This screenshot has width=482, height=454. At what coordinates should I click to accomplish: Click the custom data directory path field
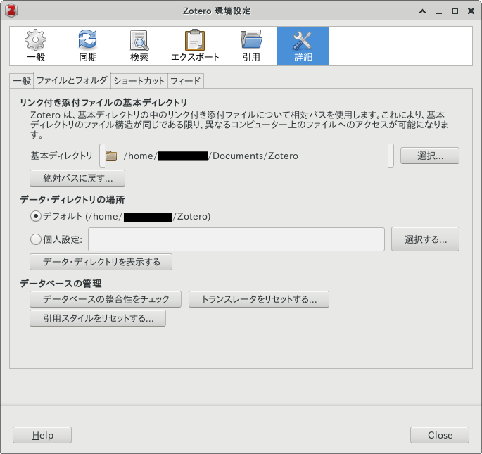(x=236, y=239)
